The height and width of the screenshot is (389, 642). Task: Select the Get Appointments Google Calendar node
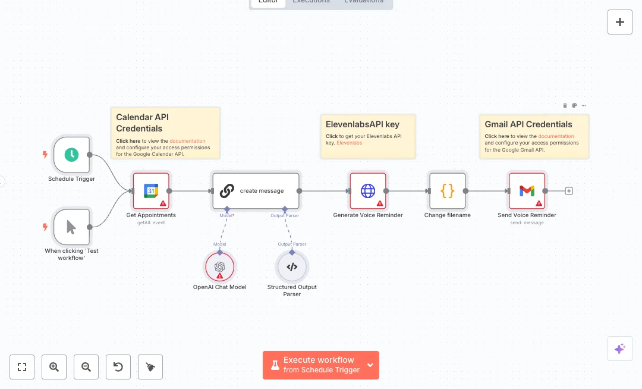tap(151, 191)
